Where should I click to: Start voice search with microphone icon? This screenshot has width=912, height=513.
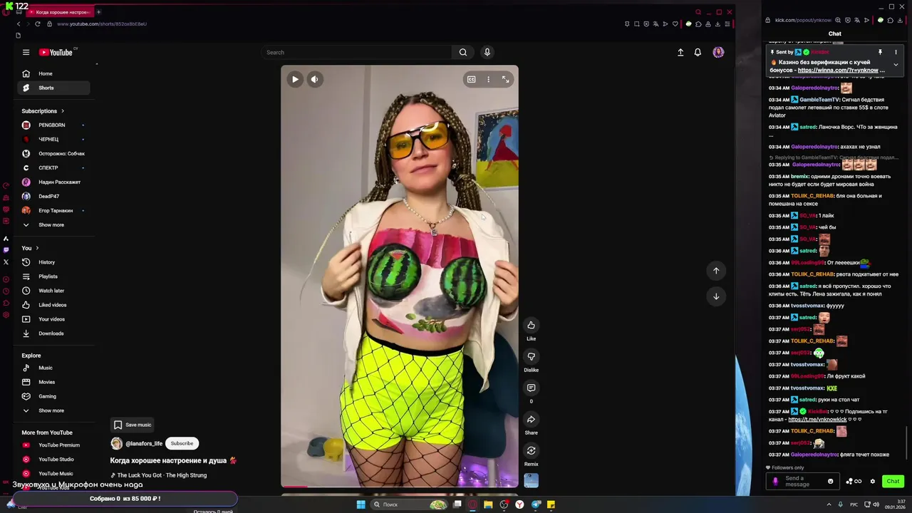coord(487,52)
